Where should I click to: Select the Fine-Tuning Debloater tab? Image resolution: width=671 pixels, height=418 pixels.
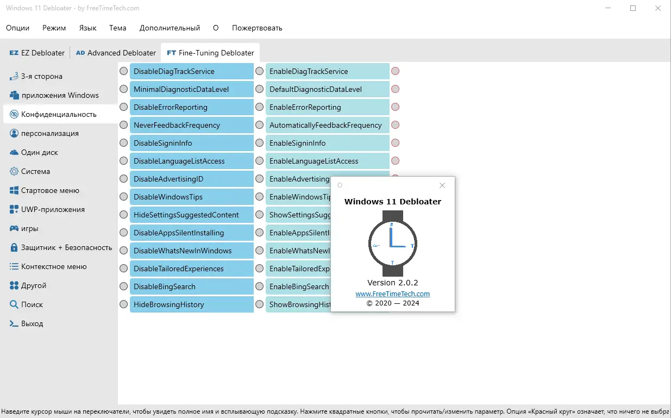coord(210,53)
